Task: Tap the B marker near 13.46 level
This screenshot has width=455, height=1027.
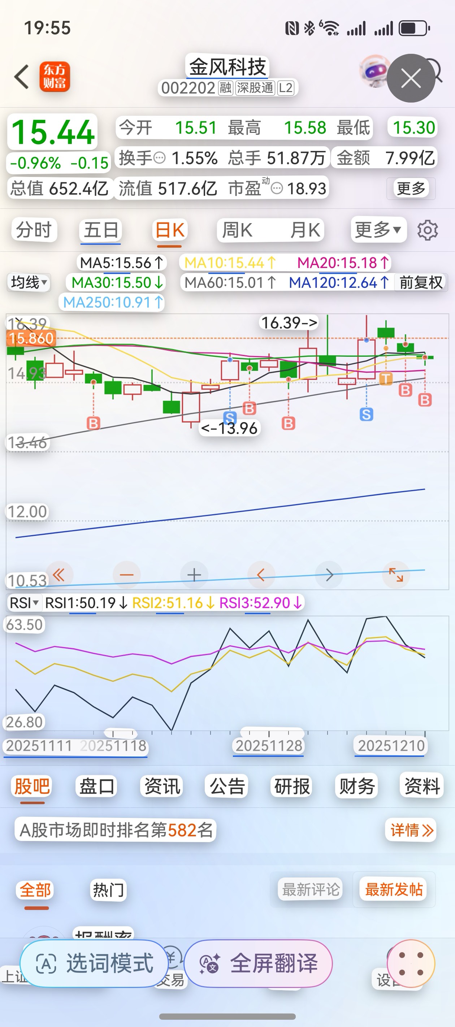Action: 93,423
